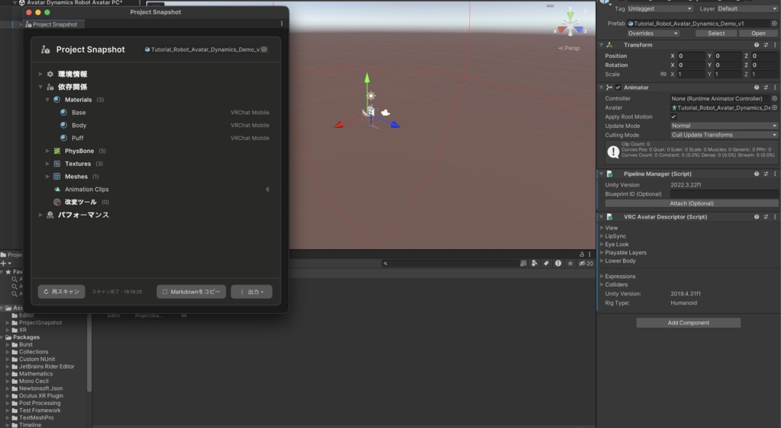The height and width of the screenshot is (428, 781).
Task: Open VRC Avatar Descriptor help icon
Action: [757, 217]
